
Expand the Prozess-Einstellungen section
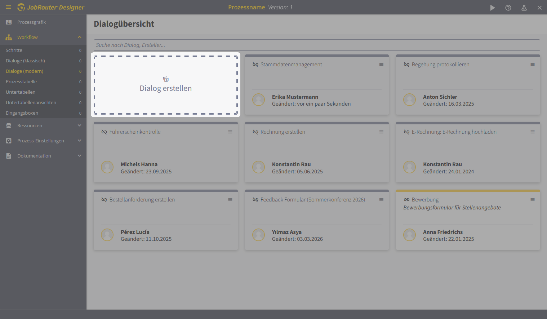[x=79, y=141]
